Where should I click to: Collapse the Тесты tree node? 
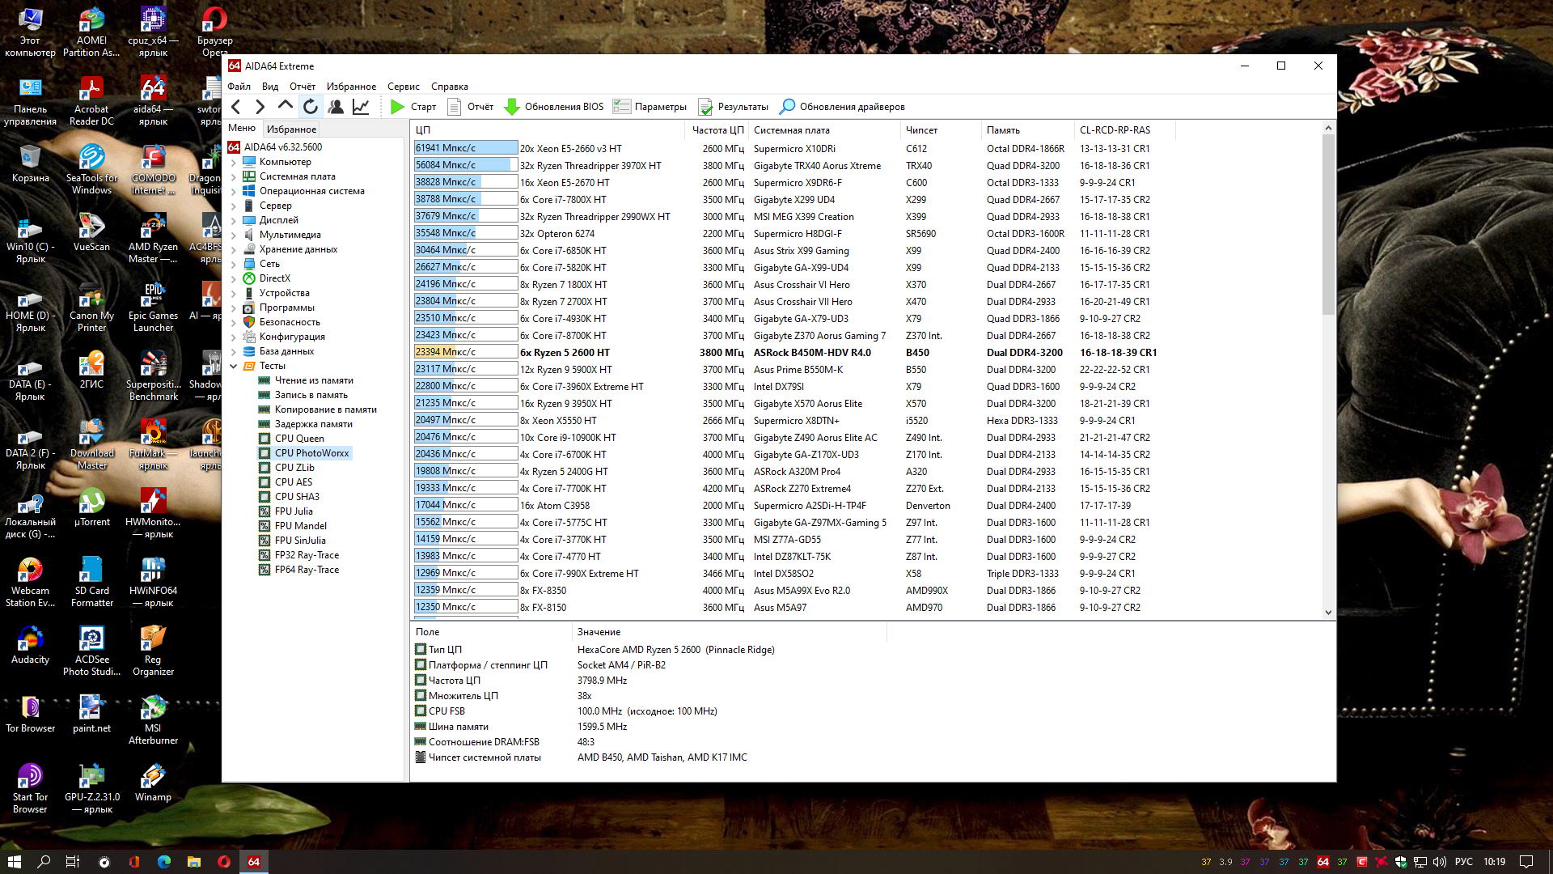pos(234,366)
